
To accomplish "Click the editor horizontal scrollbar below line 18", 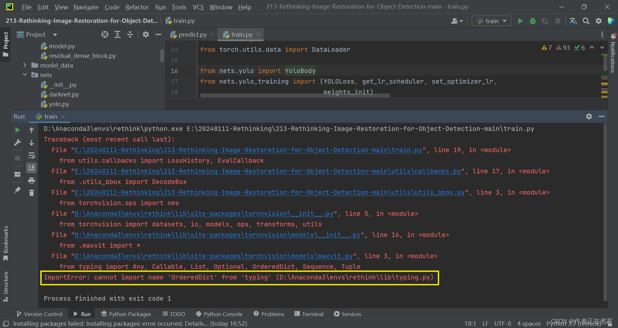I will point(295,95).
